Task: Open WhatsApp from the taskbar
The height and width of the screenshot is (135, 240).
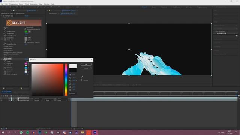Action: pos(21,132)
